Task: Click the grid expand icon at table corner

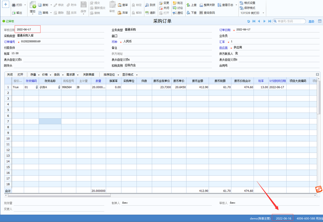Action: (317, 74)
